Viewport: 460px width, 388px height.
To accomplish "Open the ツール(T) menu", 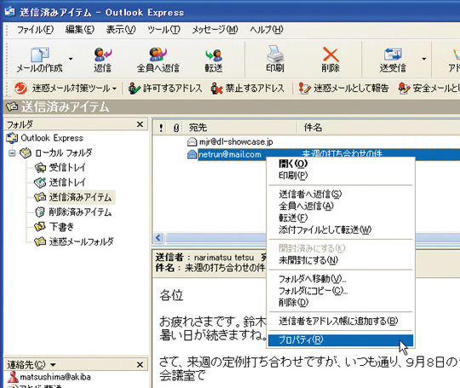I will 164,30.
